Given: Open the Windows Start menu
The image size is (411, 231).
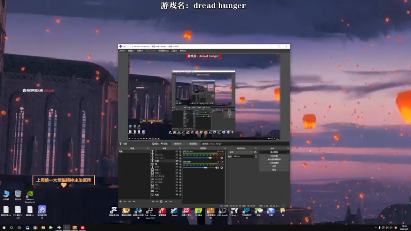Looking at the screenshot, I should point(4,228).
